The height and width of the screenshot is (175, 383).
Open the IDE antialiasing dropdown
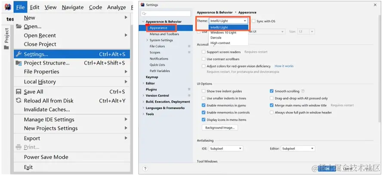[x=225, y=148]
